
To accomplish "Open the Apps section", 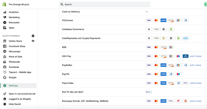I will 12,28.
